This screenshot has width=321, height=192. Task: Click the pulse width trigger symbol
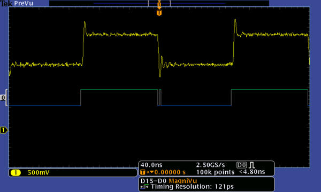click(x=252, y=165)
